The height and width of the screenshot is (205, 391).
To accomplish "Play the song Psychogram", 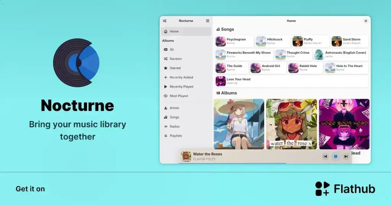I will [x=234, y=41].
